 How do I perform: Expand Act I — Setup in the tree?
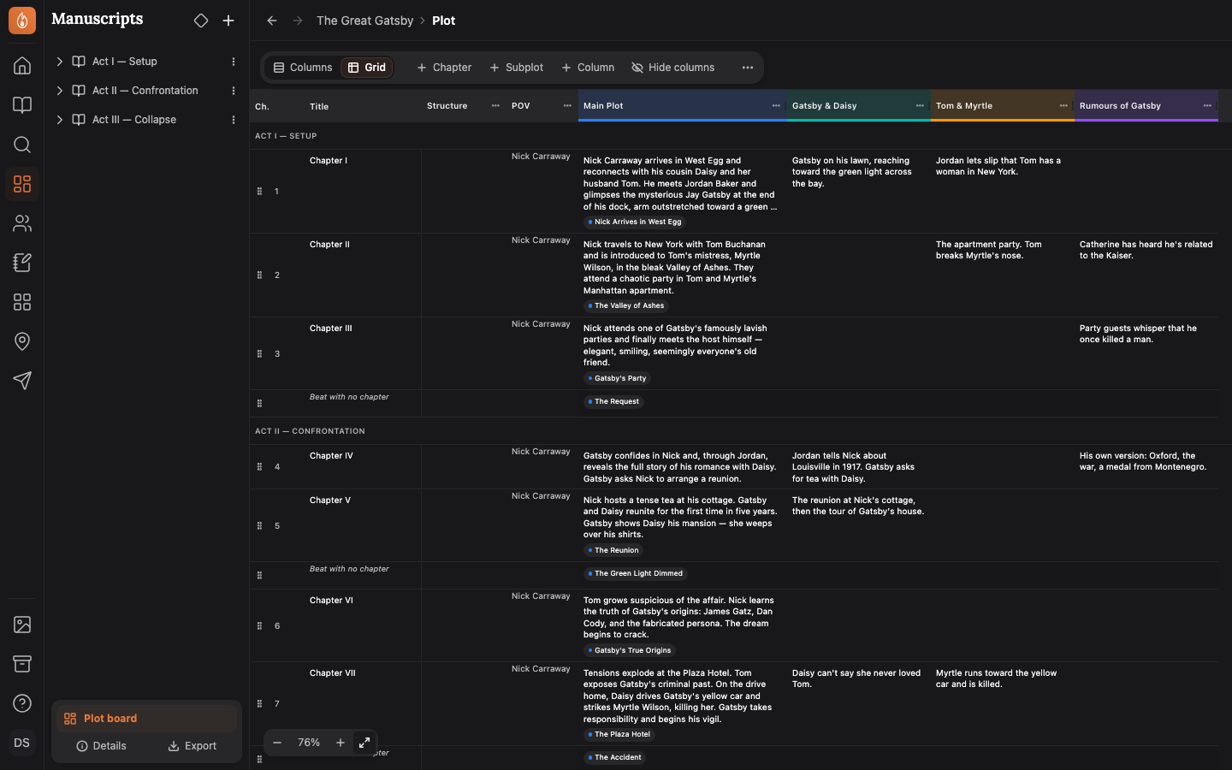[60, 62]
